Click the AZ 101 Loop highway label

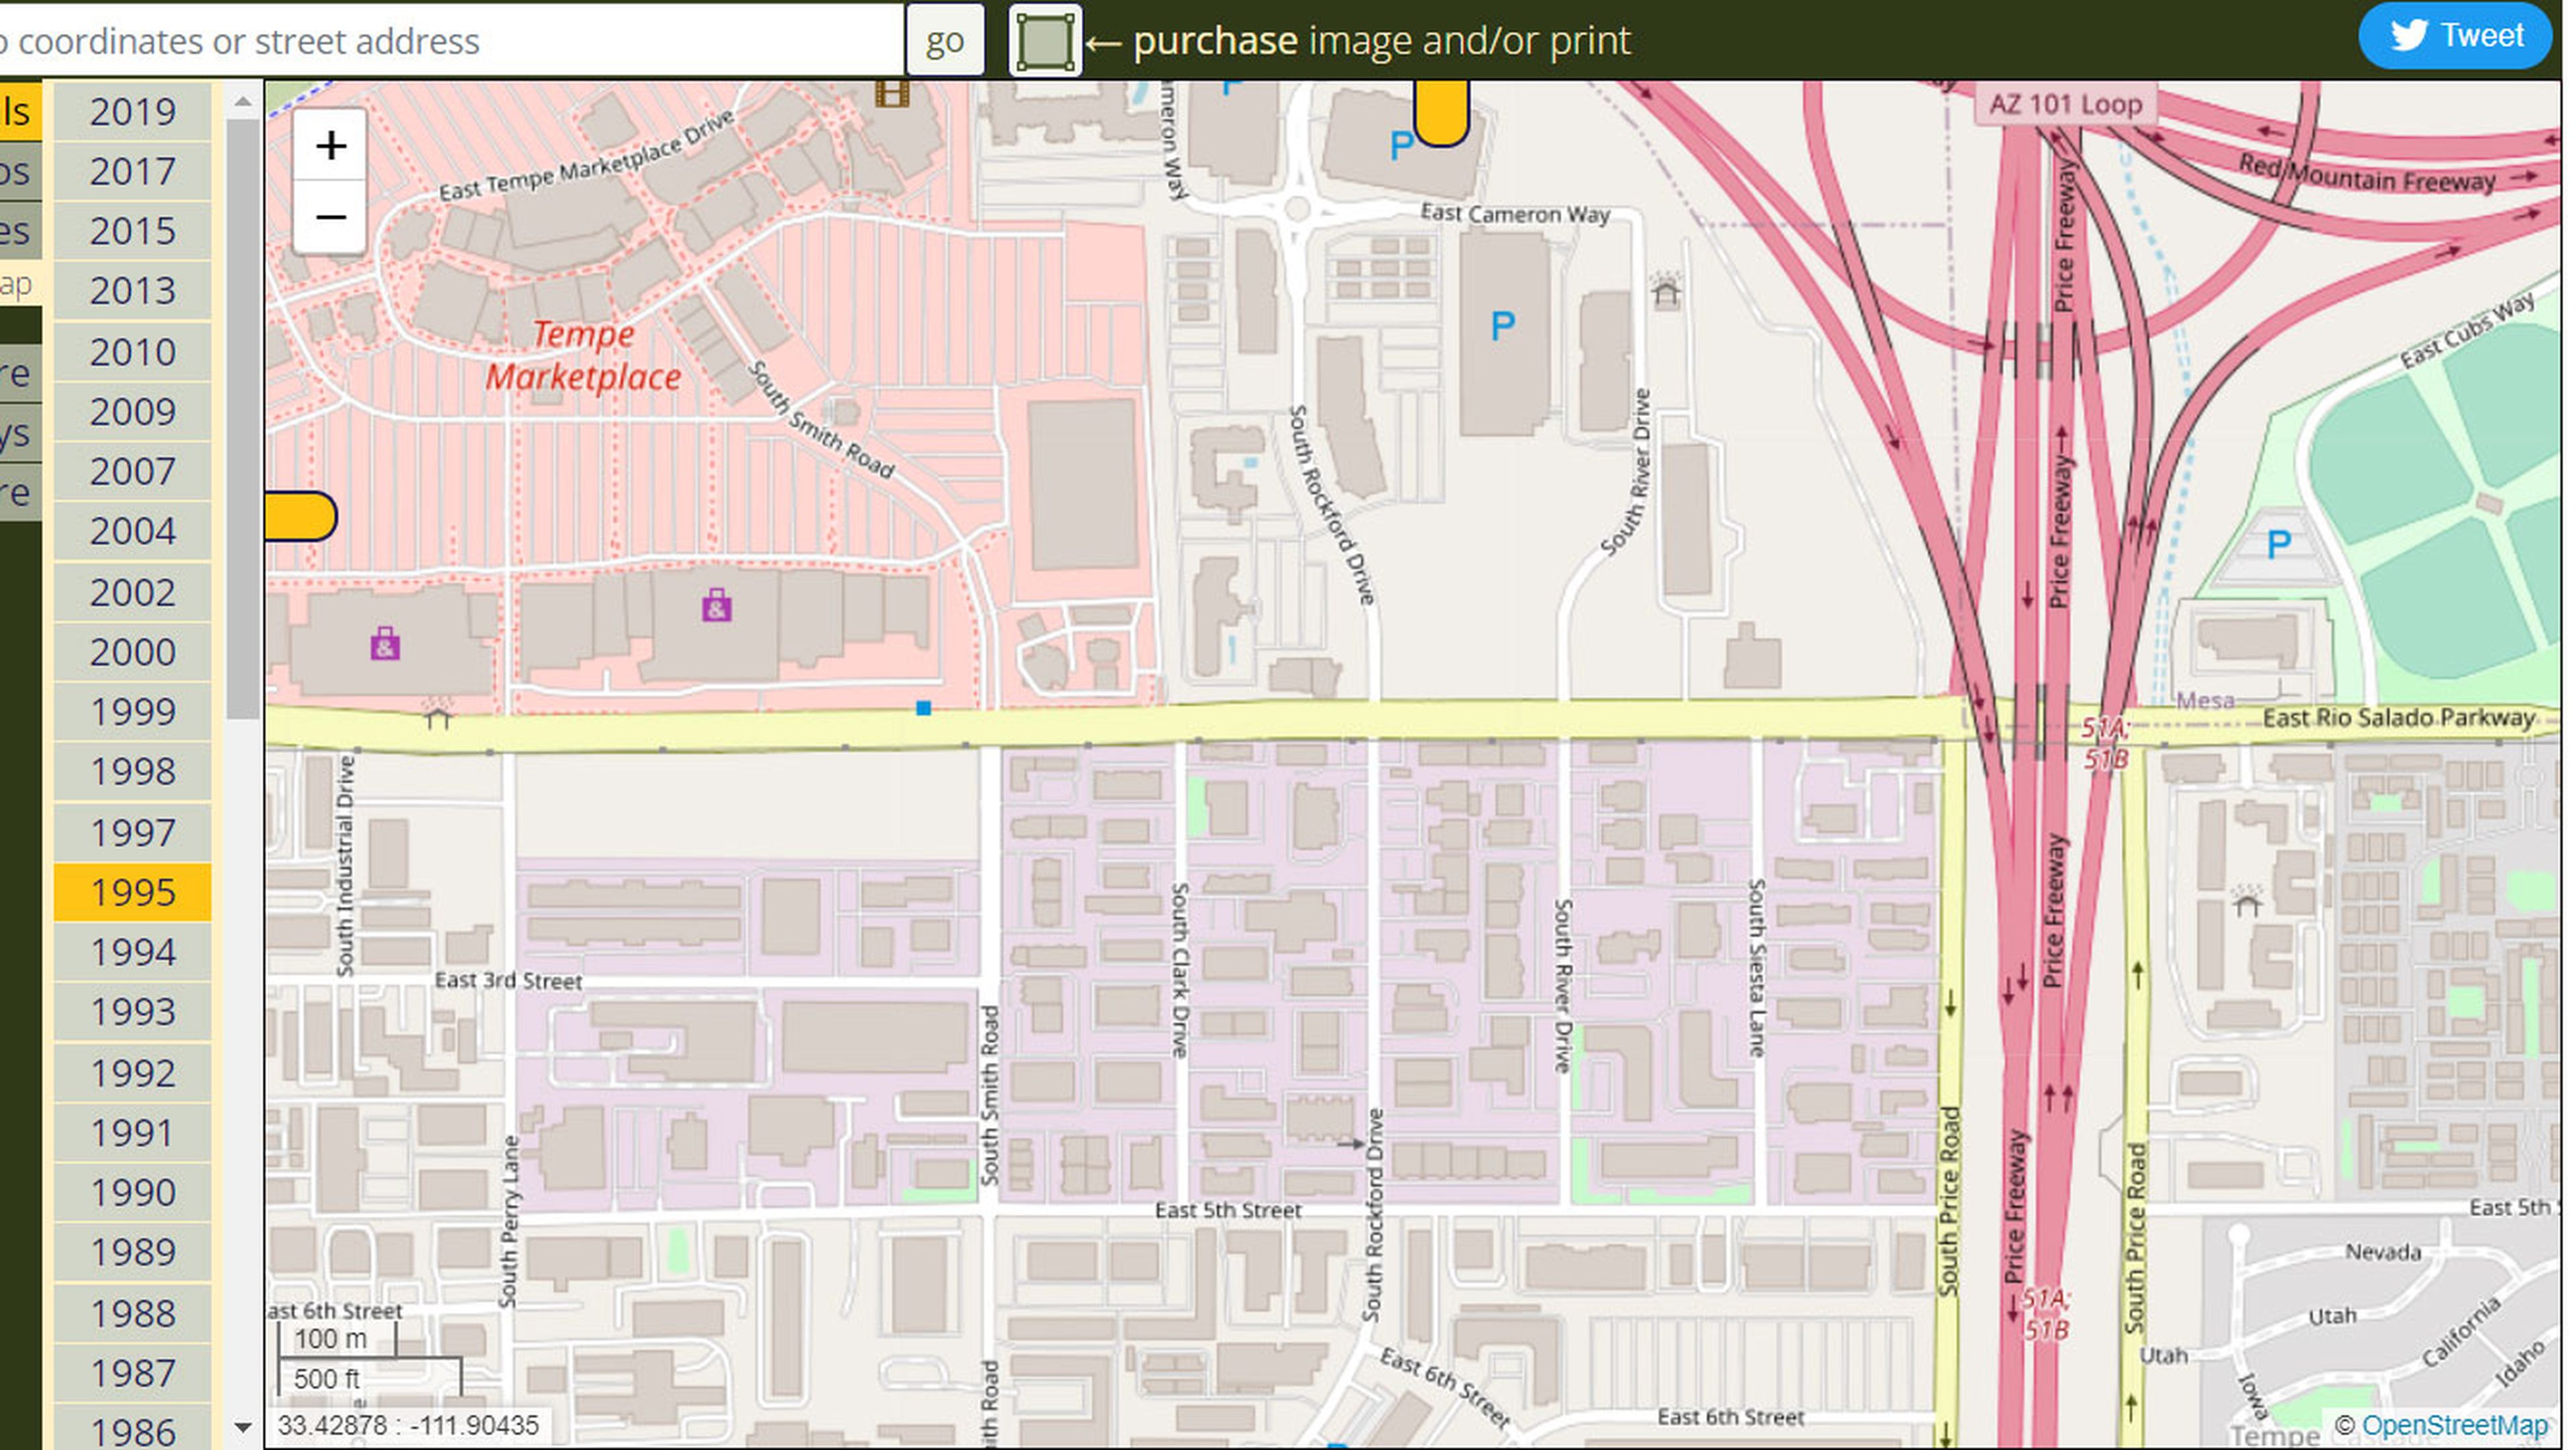pos(2065,104)
